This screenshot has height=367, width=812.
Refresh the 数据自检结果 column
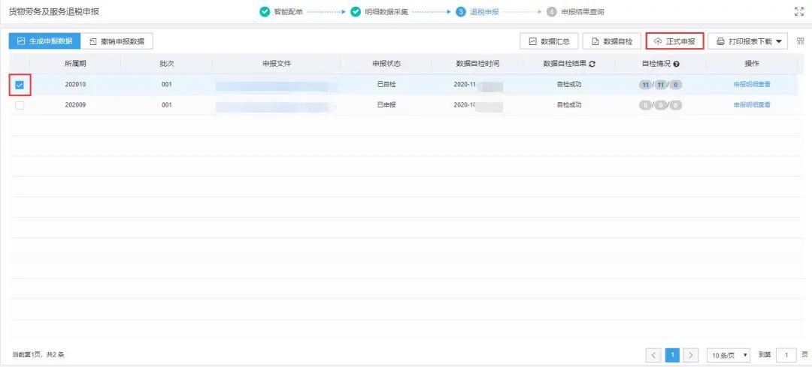(x=592, y=64)
